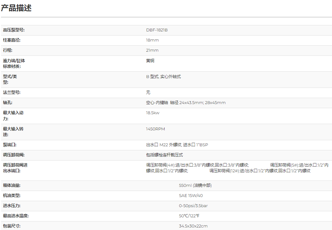Select the 包括螺栓连杆截压式 value text

(164, 155)
